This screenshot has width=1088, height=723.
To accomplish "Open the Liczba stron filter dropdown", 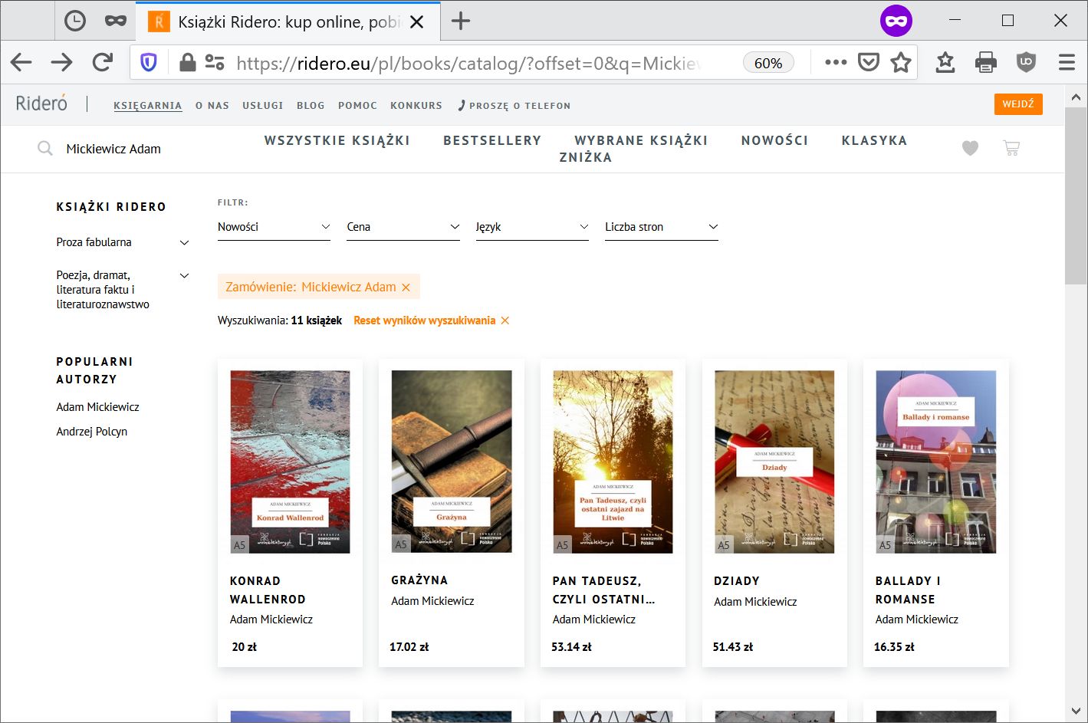I will pyautogui.click(x=662, y=227).
